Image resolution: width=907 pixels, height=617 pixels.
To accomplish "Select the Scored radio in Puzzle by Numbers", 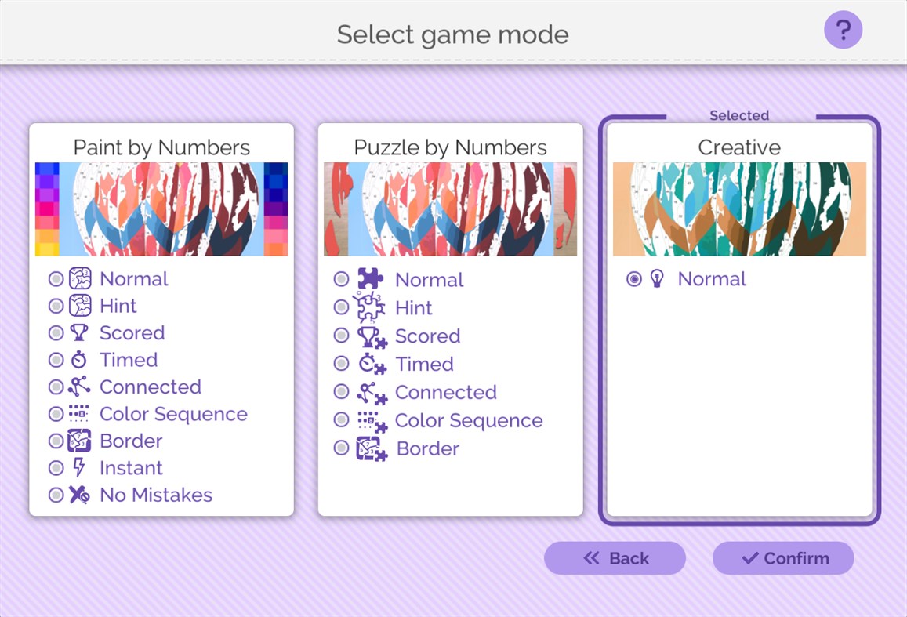I will click(341, 335).
